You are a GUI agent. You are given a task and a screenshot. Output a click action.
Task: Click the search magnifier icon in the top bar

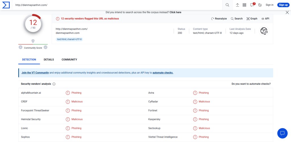coord(227,5)
